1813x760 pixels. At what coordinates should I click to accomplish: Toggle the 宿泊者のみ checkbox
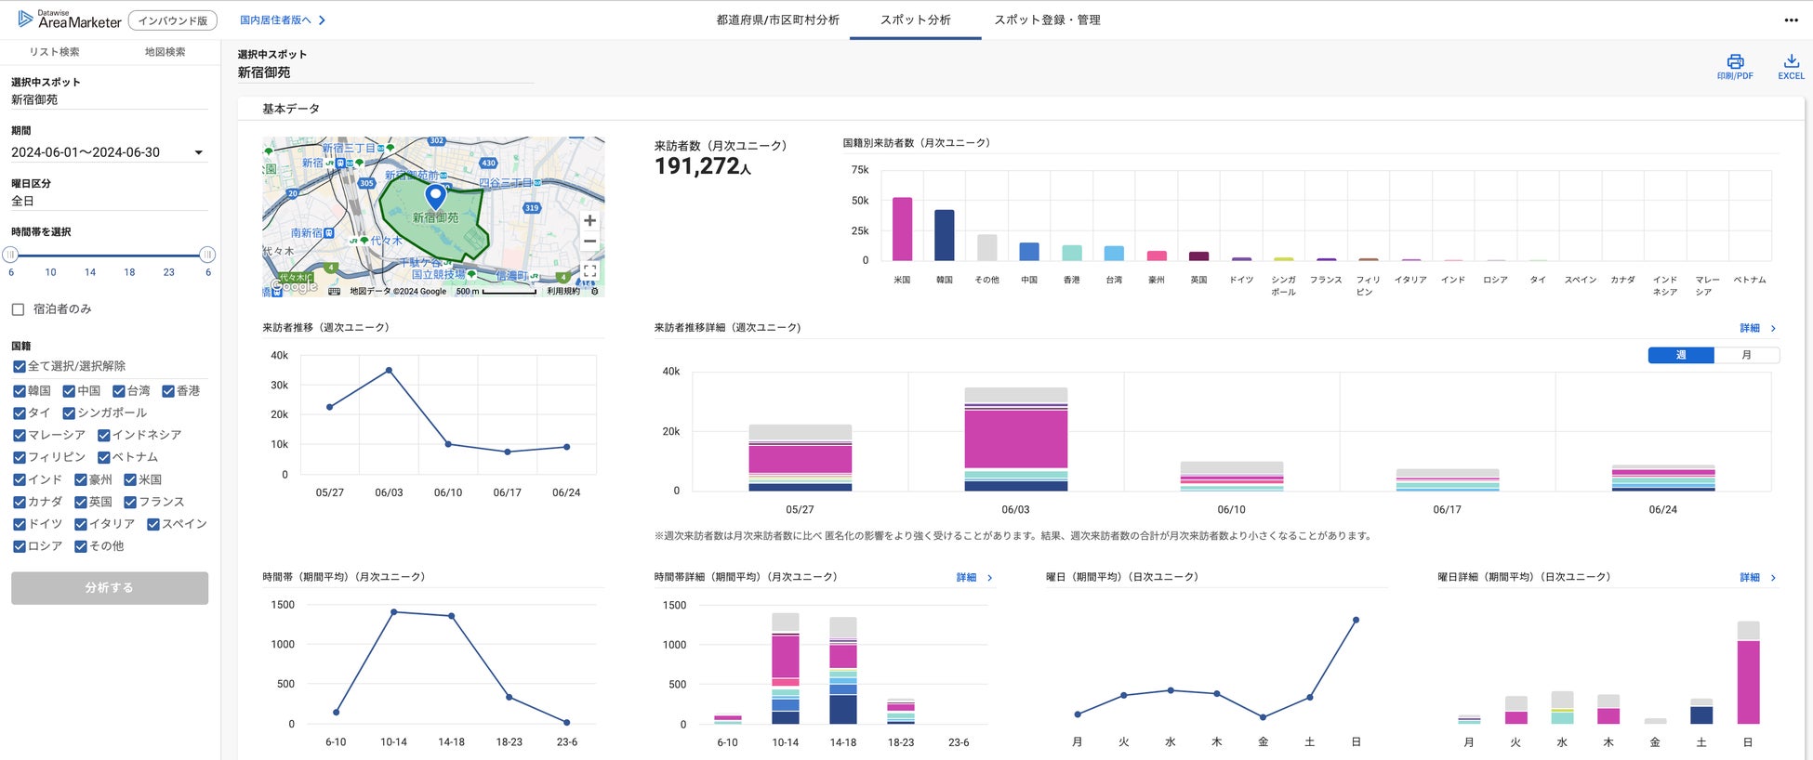tap(18, 309)
